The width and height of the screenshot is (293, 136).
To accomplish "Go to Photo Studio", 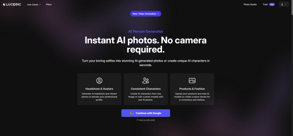I will [x=250, y=4].
